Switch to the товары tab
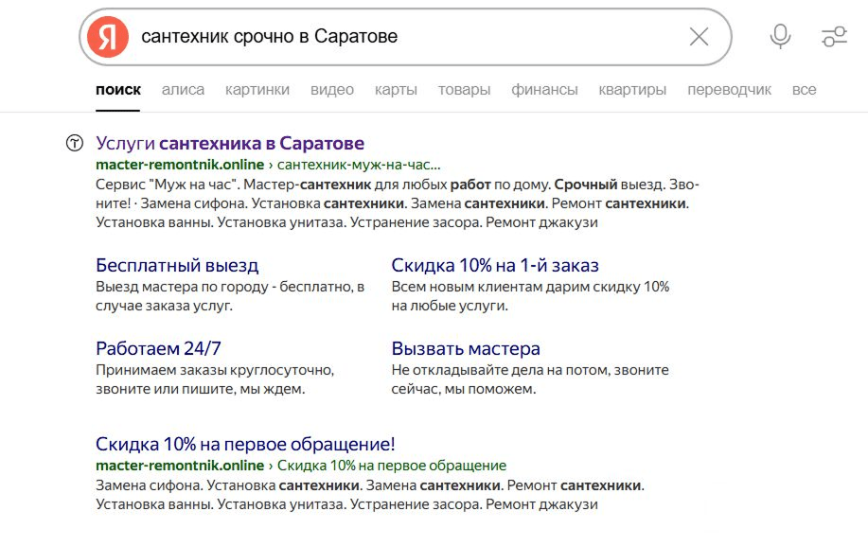 coord(464,90)
